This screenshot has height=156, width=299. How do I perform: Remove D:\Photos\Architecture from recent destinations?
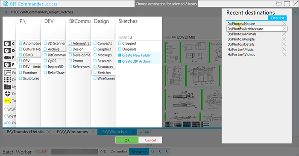coord(284,29)
